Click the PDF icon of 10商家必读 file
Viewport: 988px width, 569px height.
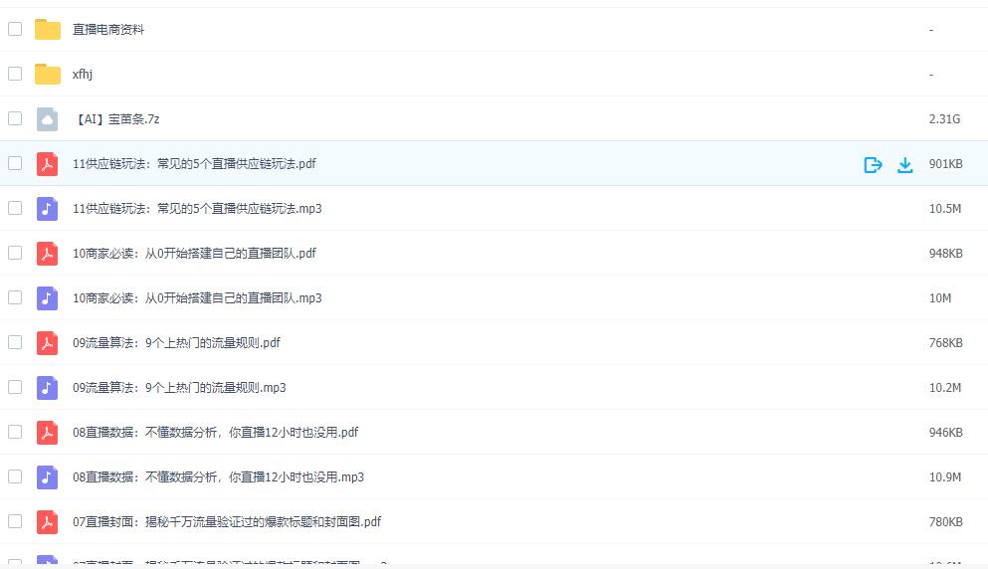48,254
